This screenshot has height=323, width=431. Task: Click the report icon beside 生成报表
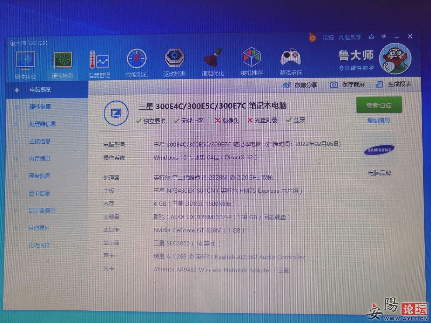(x=379, y=84)
